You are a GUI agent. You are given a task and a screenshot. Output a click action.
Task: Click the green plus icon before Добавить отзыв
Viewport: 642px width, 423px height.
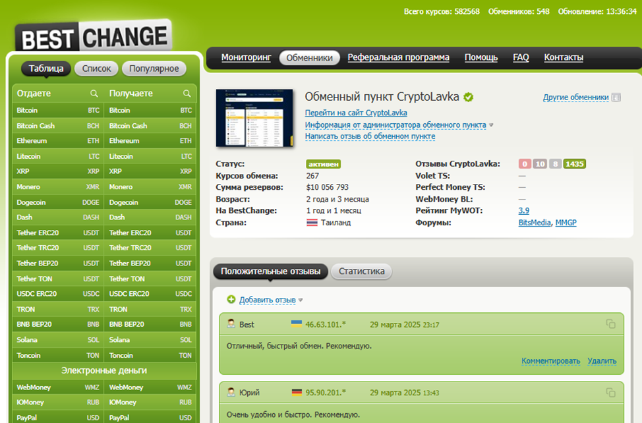point(231,299)
